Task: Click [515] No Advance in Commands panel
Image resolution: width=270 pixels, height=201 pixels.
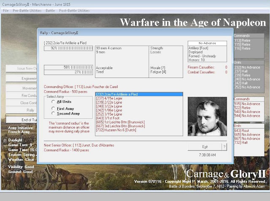Action: coord(247,104)
